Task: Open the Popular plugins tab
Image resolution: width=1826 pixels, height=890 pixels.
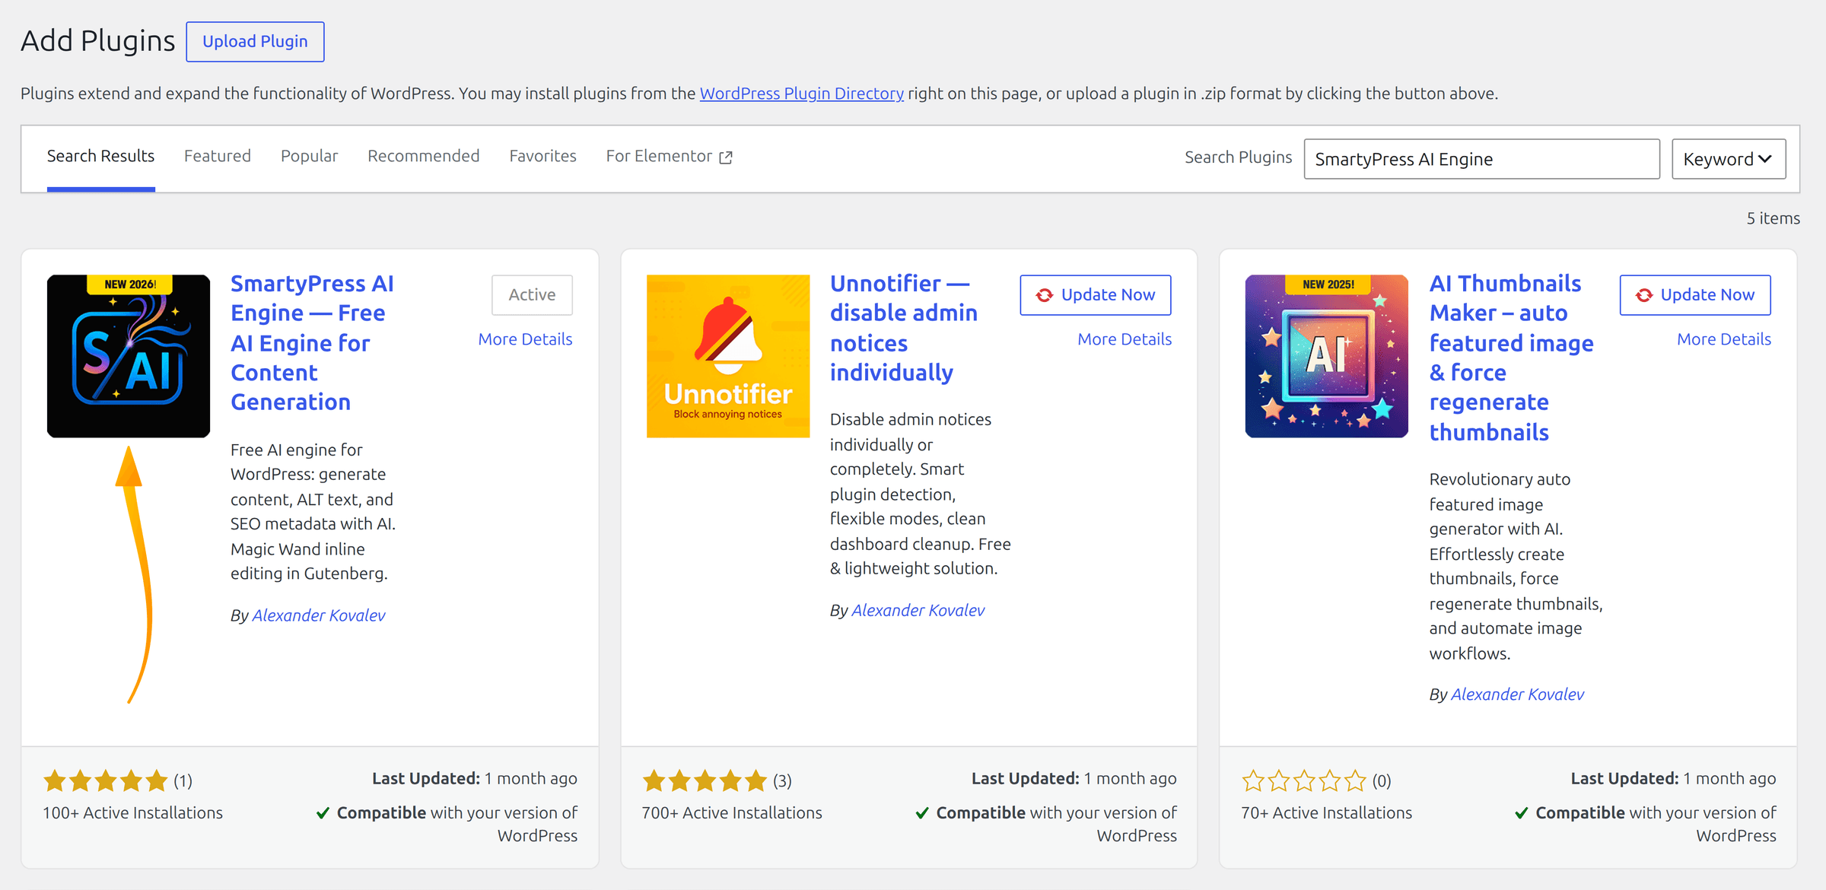Action: point(309,157)
